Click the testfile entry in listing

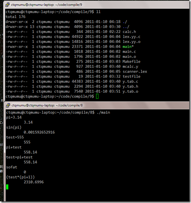click(131, 76)
